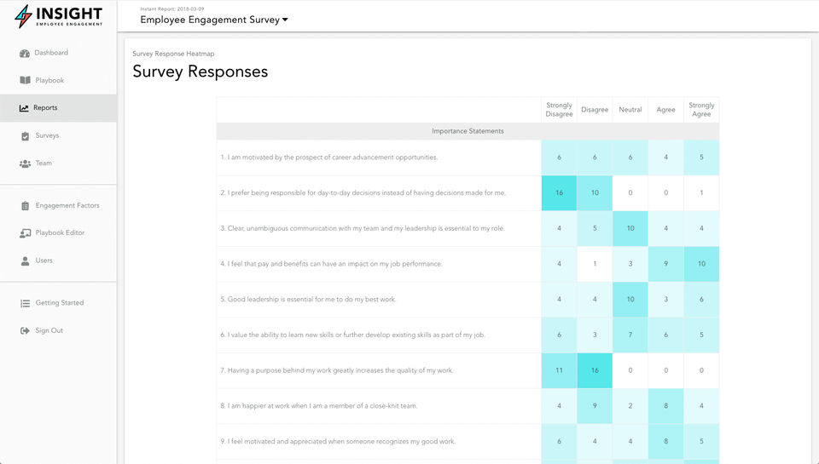Click the Dashboard gauge icon
Screen dimensions: 819x464
click(25, 53)
